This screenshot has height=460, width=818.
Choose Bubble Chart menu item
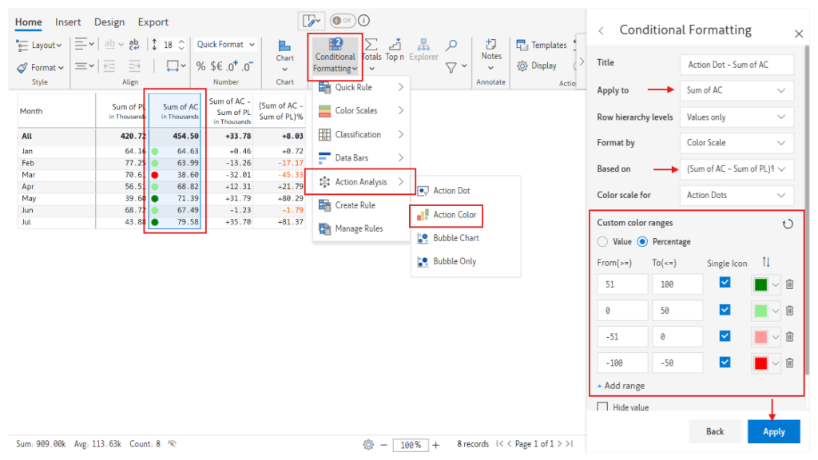click(x=448, y=238)
